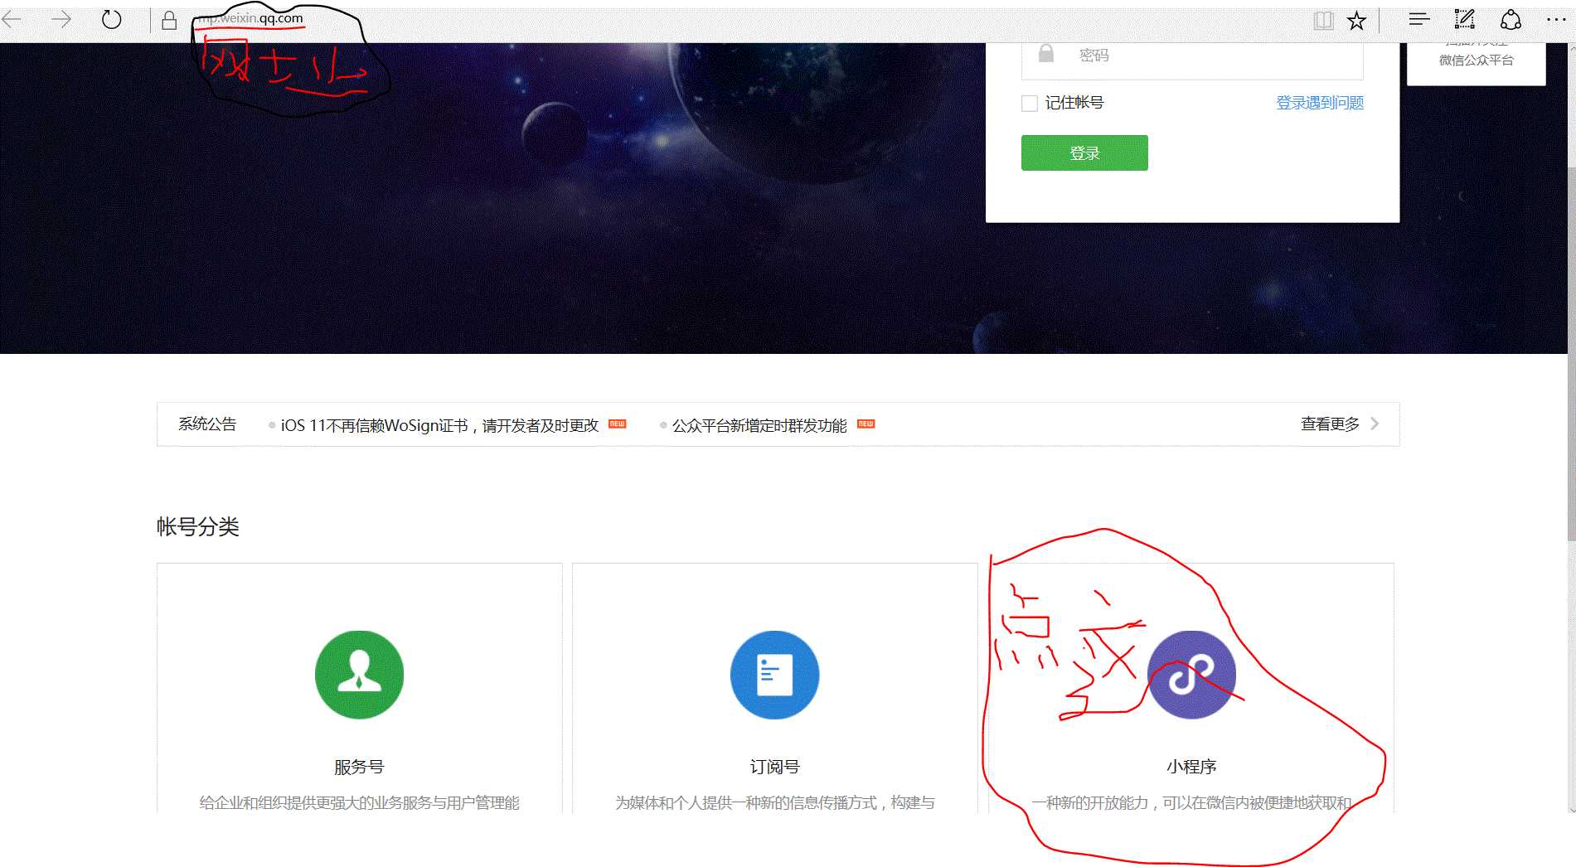Click the chevron next to 查看更多

[x=1375, y=424]
